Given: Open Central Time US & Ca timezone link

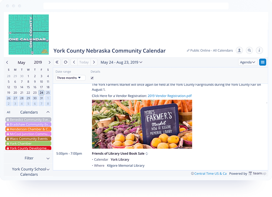Looking at the screenshot, I should 209,174.
